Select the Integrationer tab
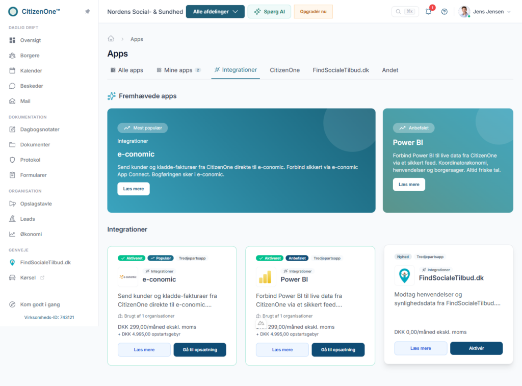The image size is (522, 386). coord(236,70)
